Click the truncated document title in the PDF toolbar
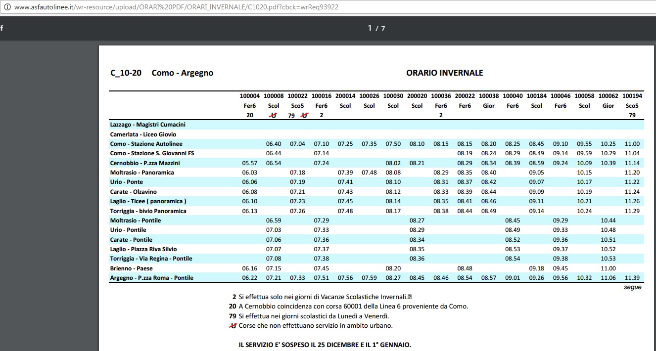Screen dimensions: 656x351 [x=1, y=28]
